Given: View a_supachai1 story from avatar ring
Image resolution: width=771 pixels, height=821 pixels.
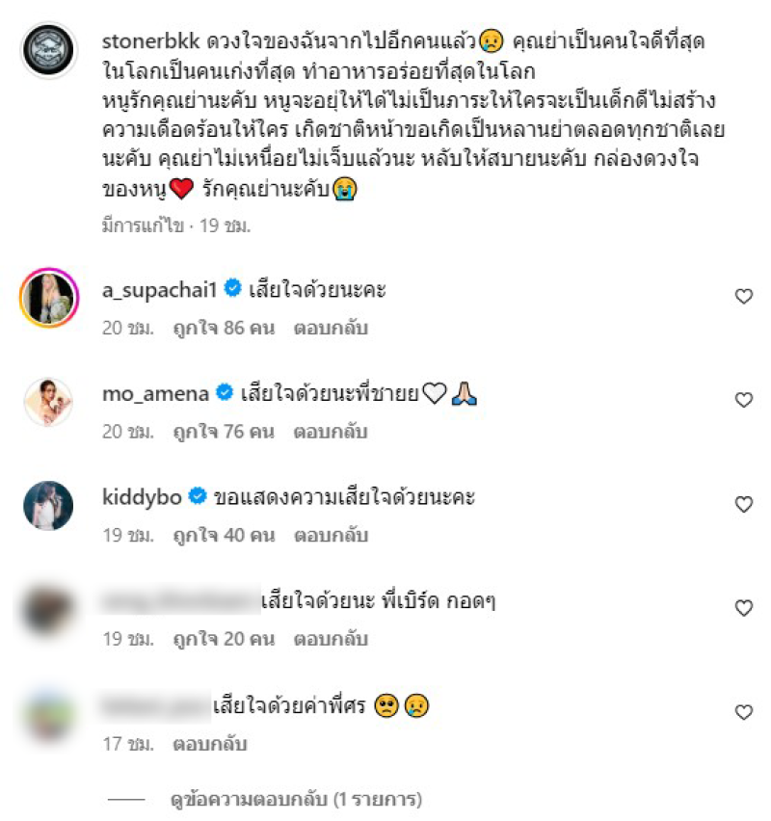Looking at the screenshot, I should (49, 298).
